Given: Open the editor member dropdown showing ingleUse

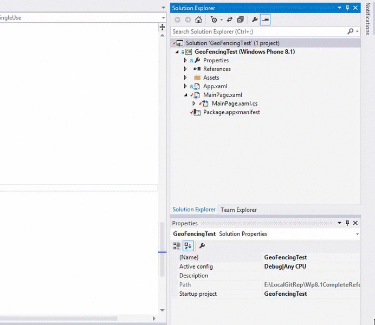Looking at the screenshot, I should 163,18.
